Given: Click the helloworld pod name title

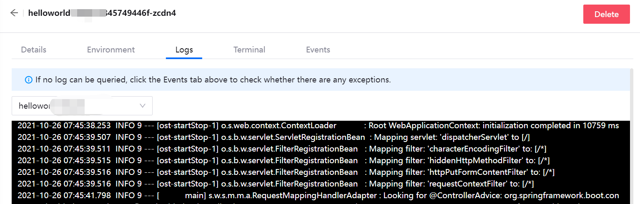Looking at the screenshot, I should click(x=102, y=13).
